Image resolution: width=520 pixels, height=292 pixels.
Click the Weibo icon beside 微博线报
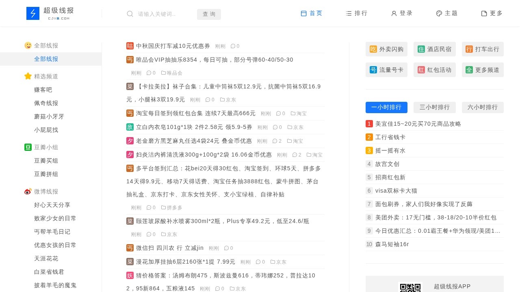[x=28, y=191]
